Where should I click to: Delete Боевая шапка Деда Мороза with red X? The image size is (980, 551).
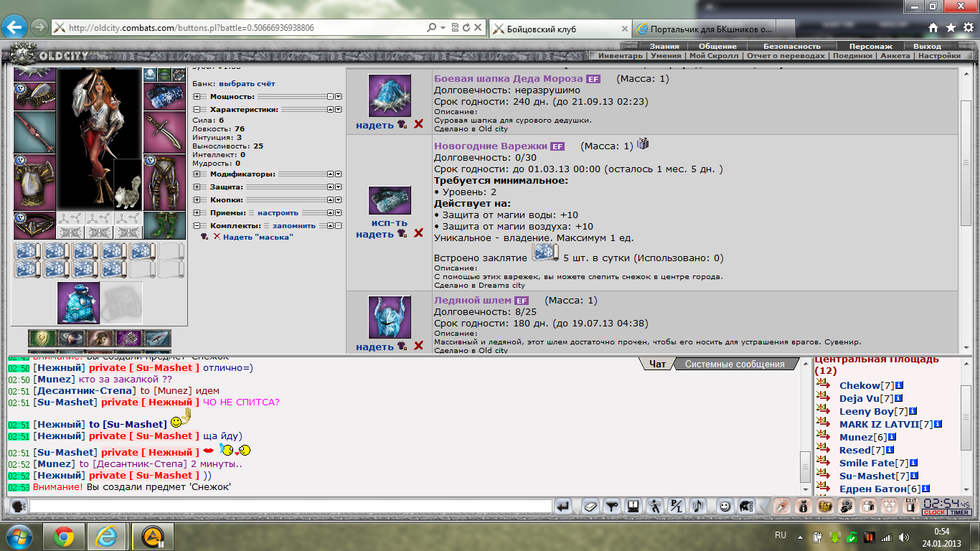coord(418,124)
